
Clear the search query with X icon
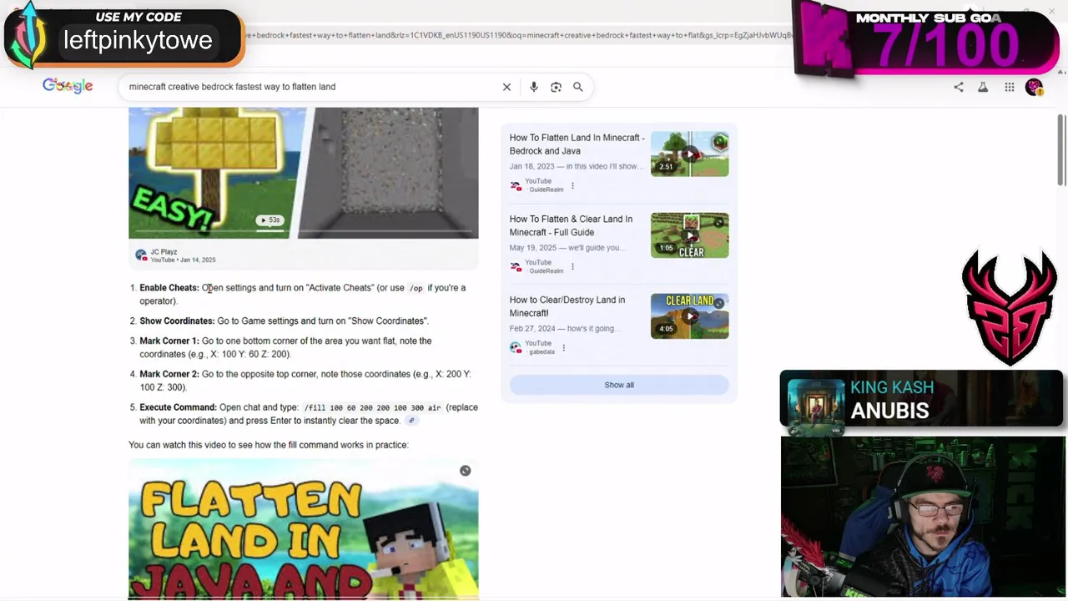(x=506, y=87)
